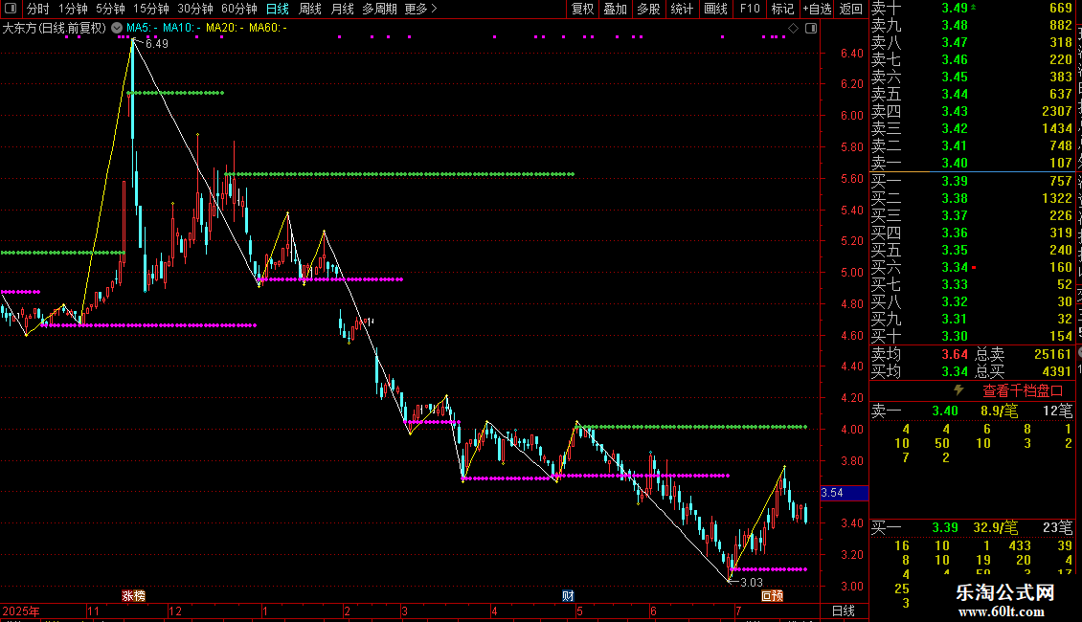Click the lightning bolt quick-trade icon
The image size is (1082, 622).
(958, 390)
